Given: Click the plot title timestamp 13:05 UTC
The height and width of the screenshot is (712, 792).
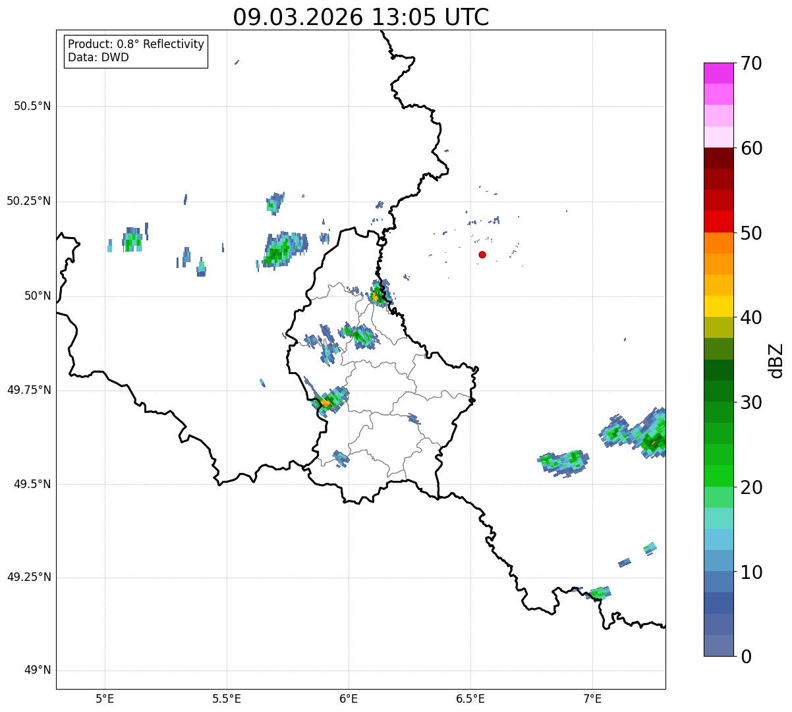Looking at the screenshot, I should click(x=360, y=17).
